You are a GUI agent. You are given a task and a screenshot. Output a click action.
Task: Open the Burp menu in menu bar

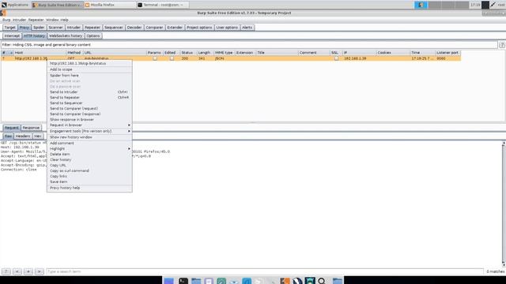click(6, 20)
